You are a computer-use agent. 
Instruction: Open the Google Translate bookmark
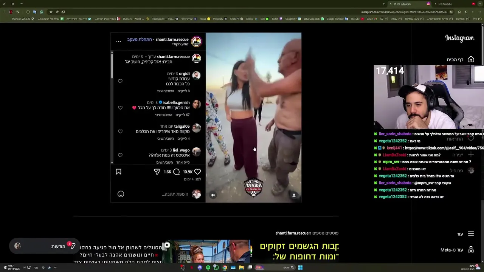pos(337,19)
